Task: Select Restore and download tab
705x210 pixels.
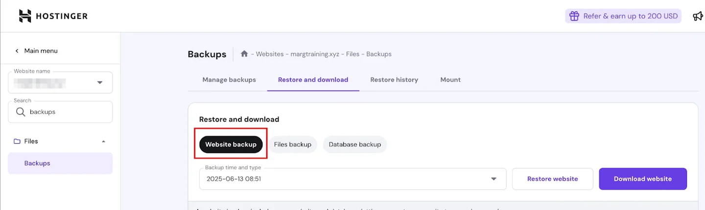Action: coord(313,80)
